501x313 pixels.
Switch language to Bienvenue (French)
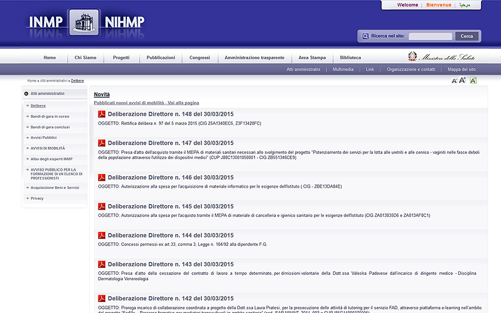point(439,5)
